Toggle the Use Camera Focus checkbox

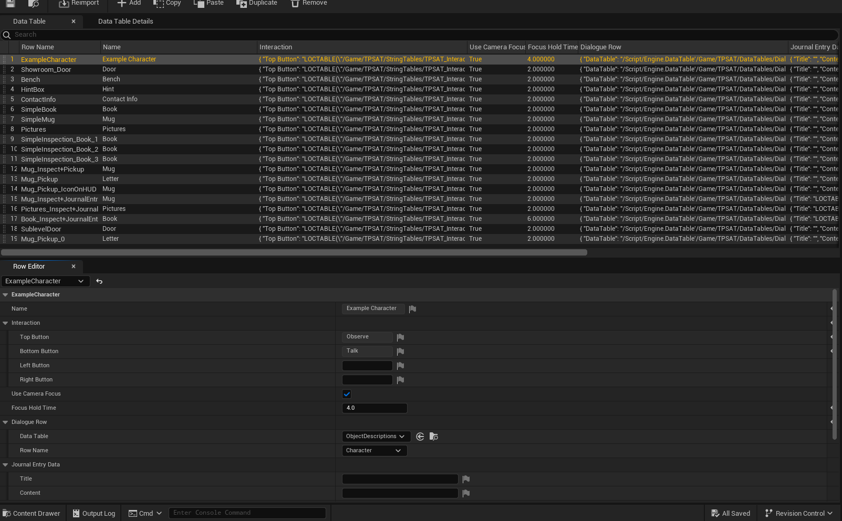click(x=347, y=394)
